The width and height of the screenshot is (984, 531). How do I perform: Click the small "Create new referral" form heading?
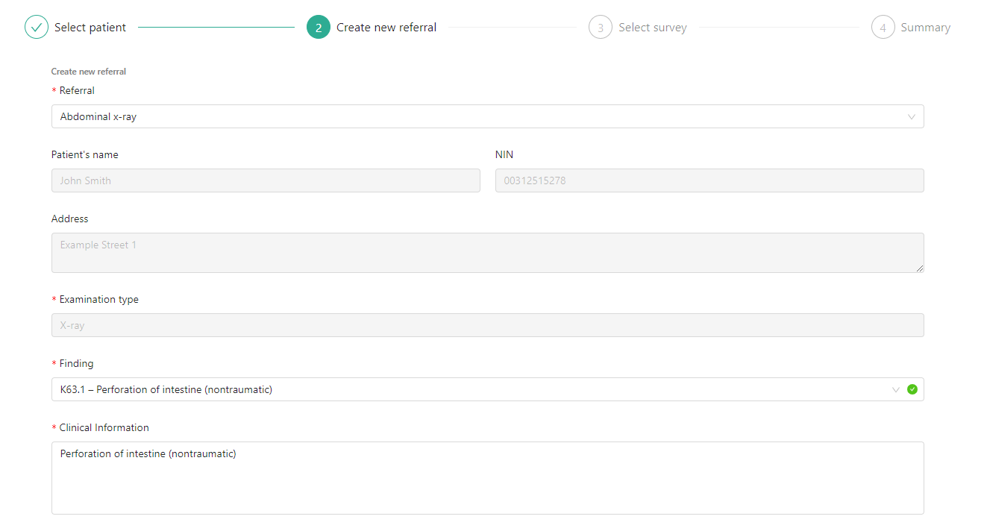pos(89,72)
